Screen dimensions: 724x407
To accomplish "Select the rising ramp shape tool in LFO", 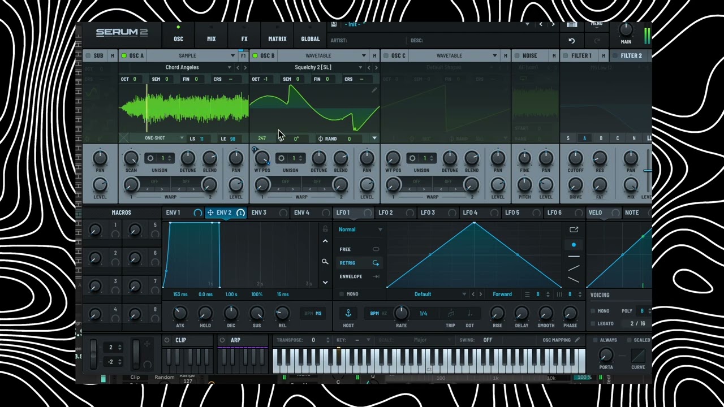I will click(574, 268).
